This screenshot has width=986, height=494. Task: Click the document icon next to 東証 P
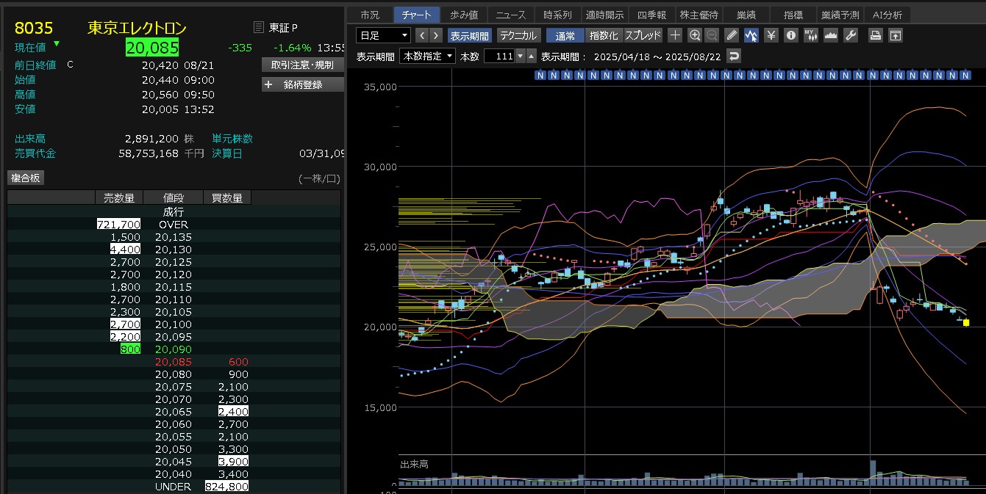point(258,27)
